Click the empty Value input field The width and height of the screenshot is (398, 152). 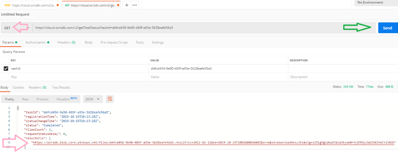point(218,77)
